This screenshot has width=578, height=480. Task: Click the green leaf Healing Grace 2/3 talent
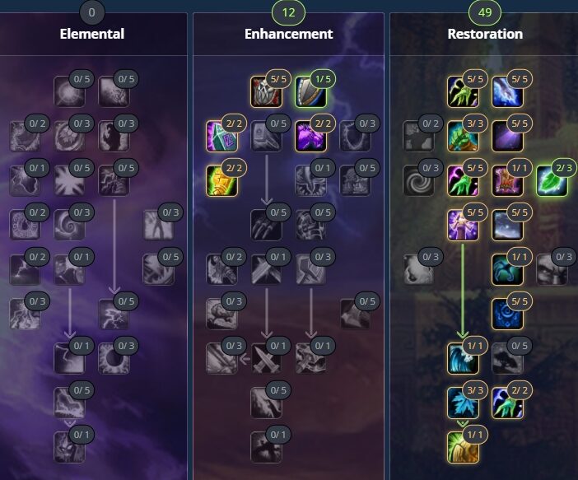pos(552,180)
